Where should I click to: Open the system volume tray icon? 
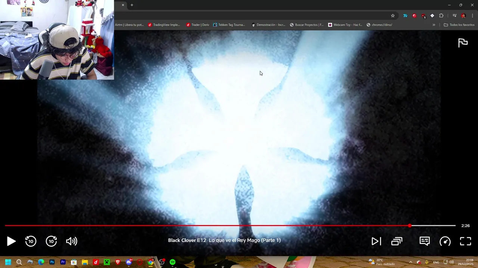[451, 262]
